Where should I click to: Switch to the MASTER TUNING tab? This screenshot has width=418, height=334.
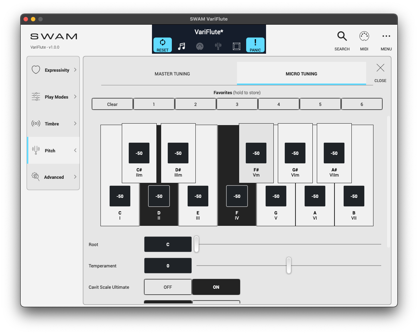coord(172,74)
